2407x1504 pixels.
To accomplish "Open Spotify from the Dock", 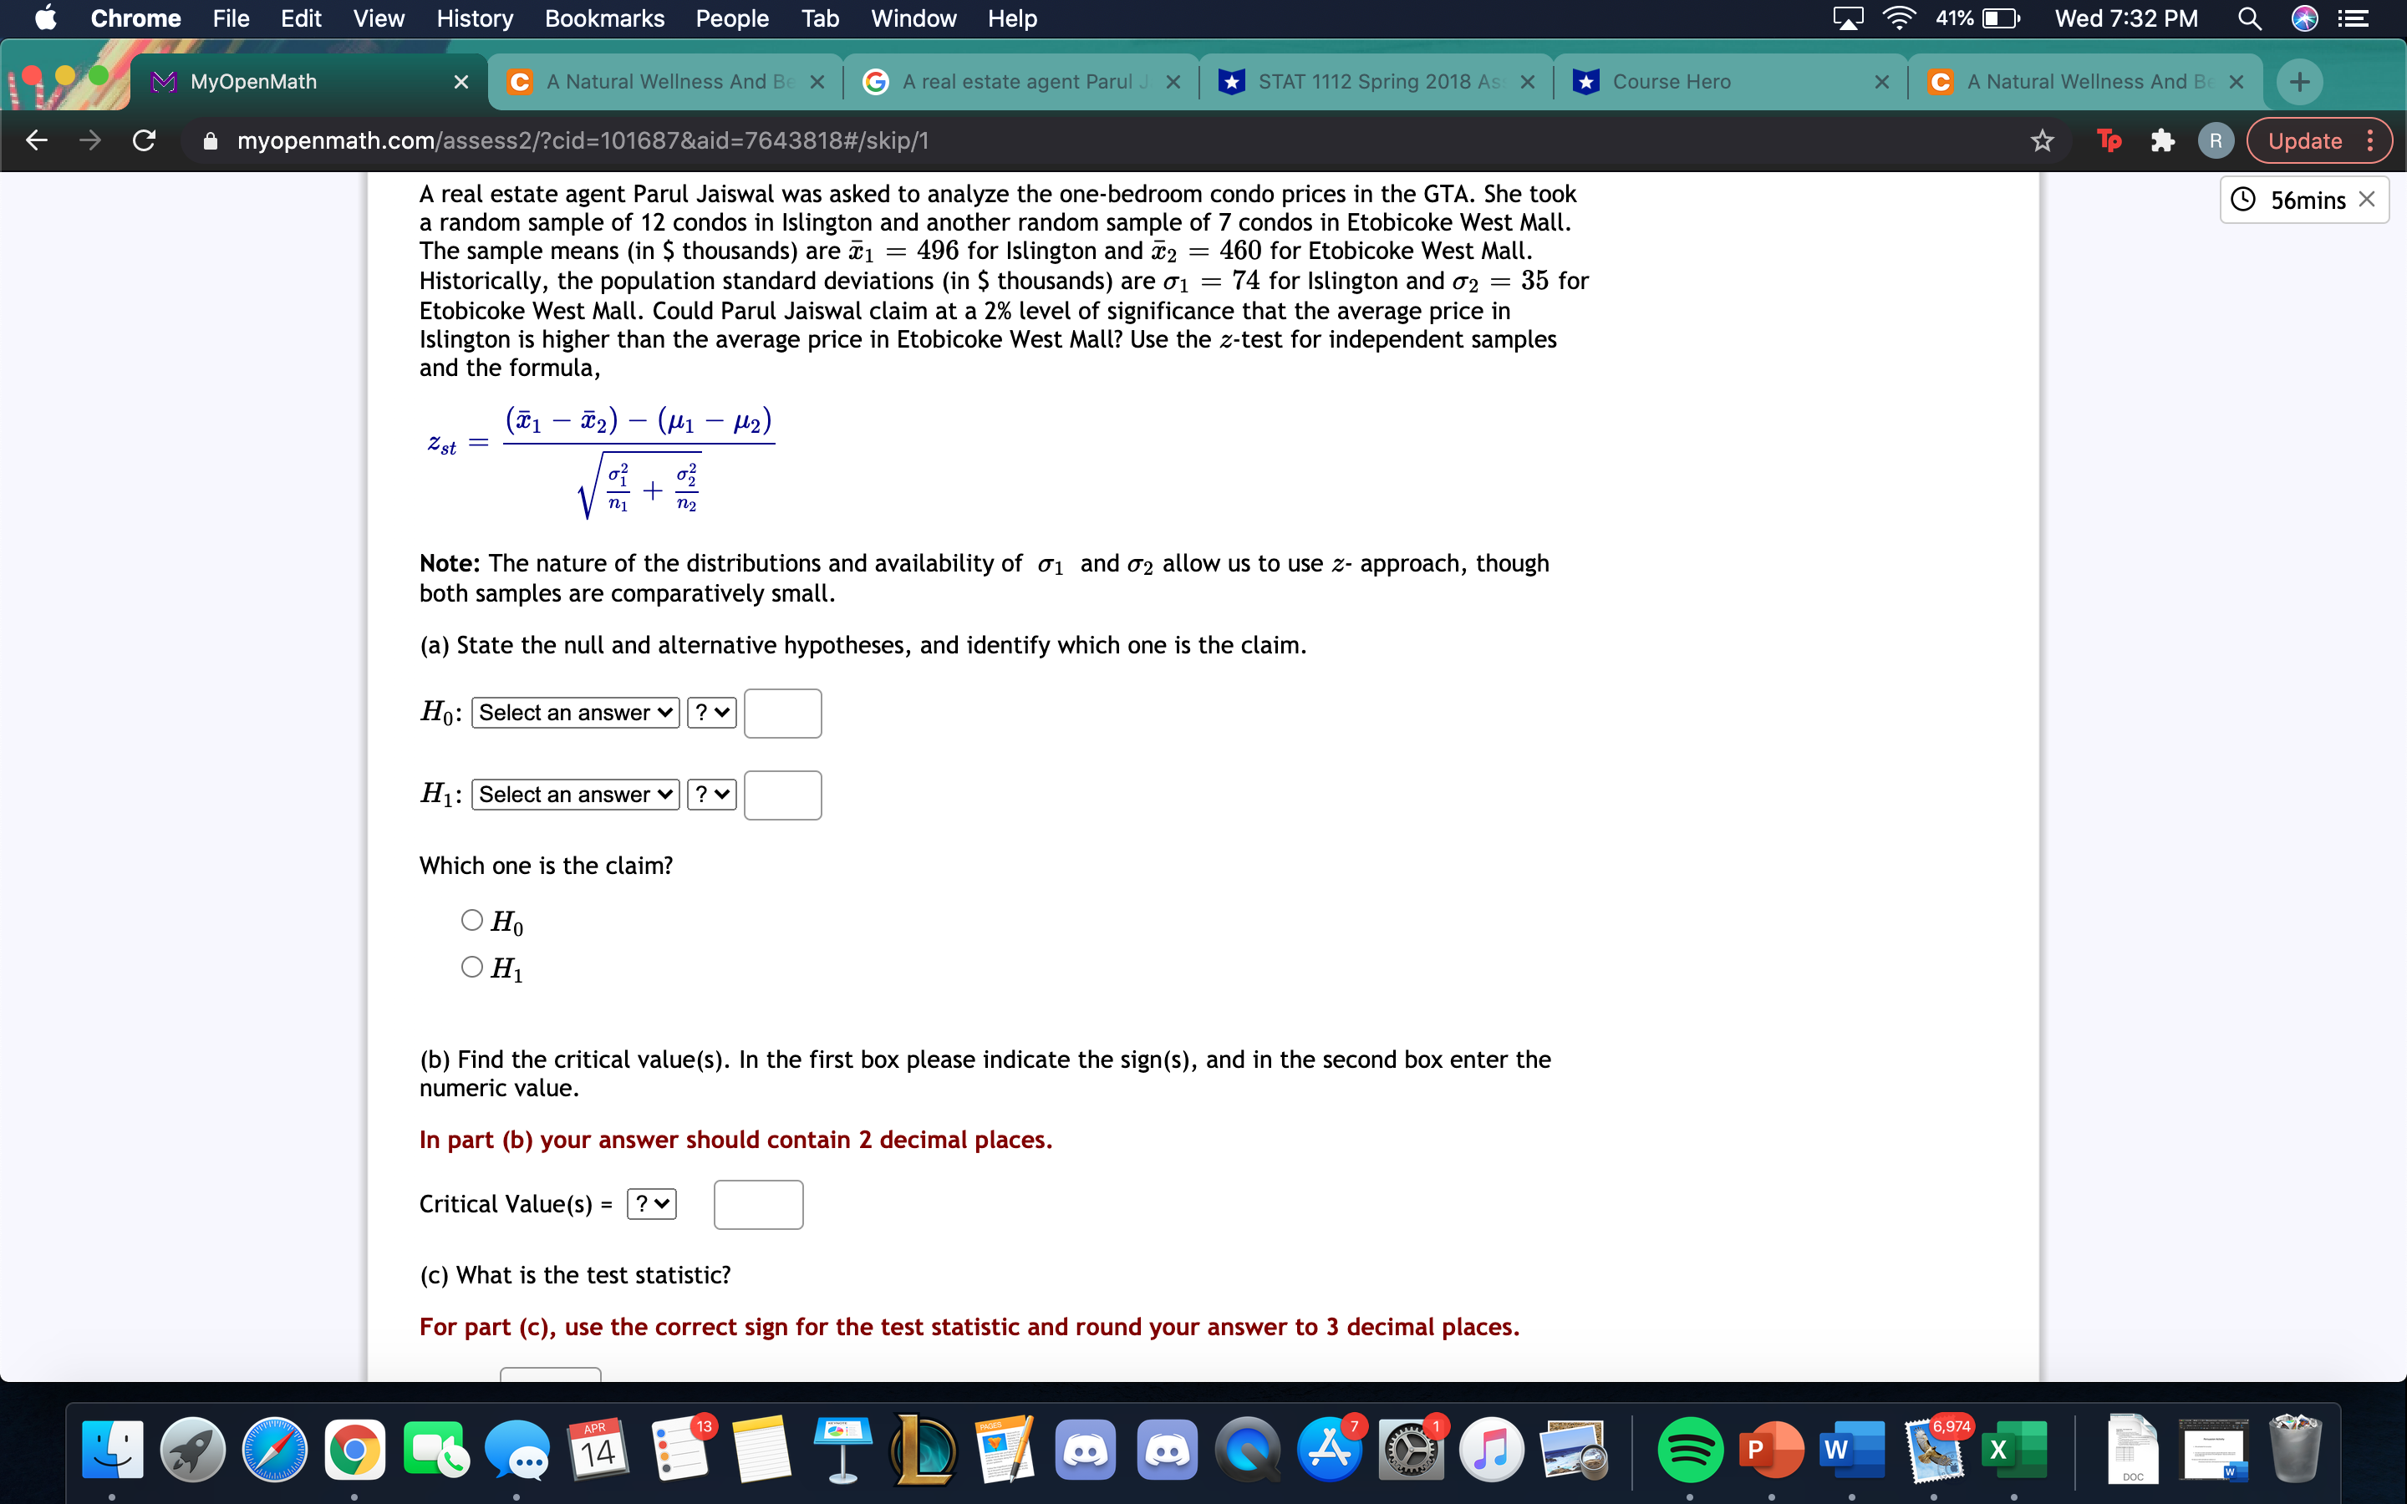I will [1692, 1451].
